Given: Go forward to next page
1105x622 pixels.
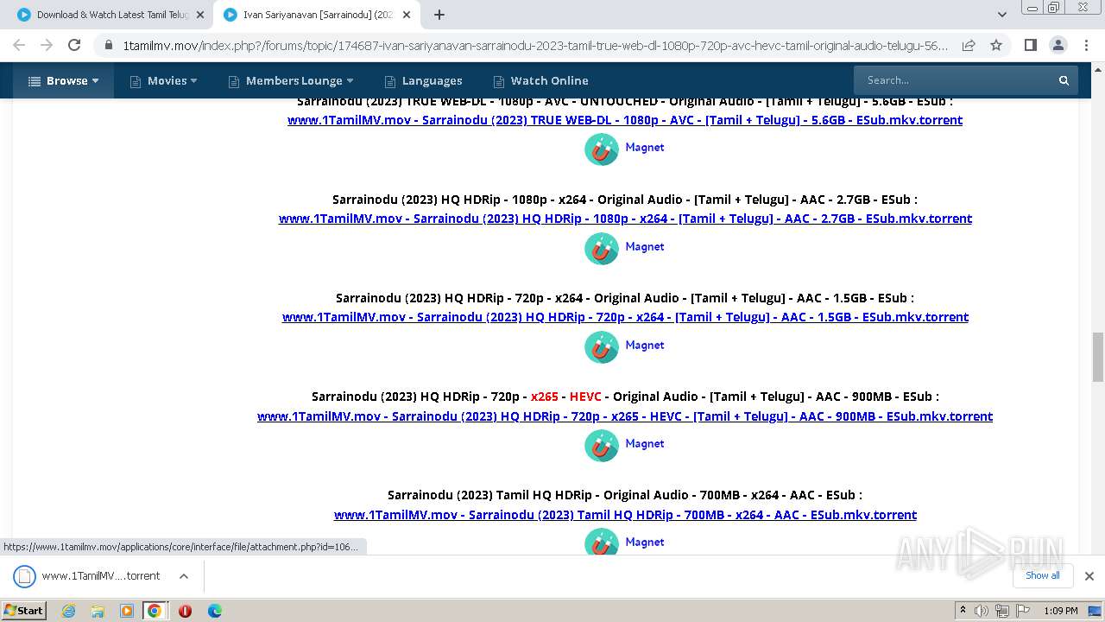Looking at the screenshot, I should click(47, 45).
